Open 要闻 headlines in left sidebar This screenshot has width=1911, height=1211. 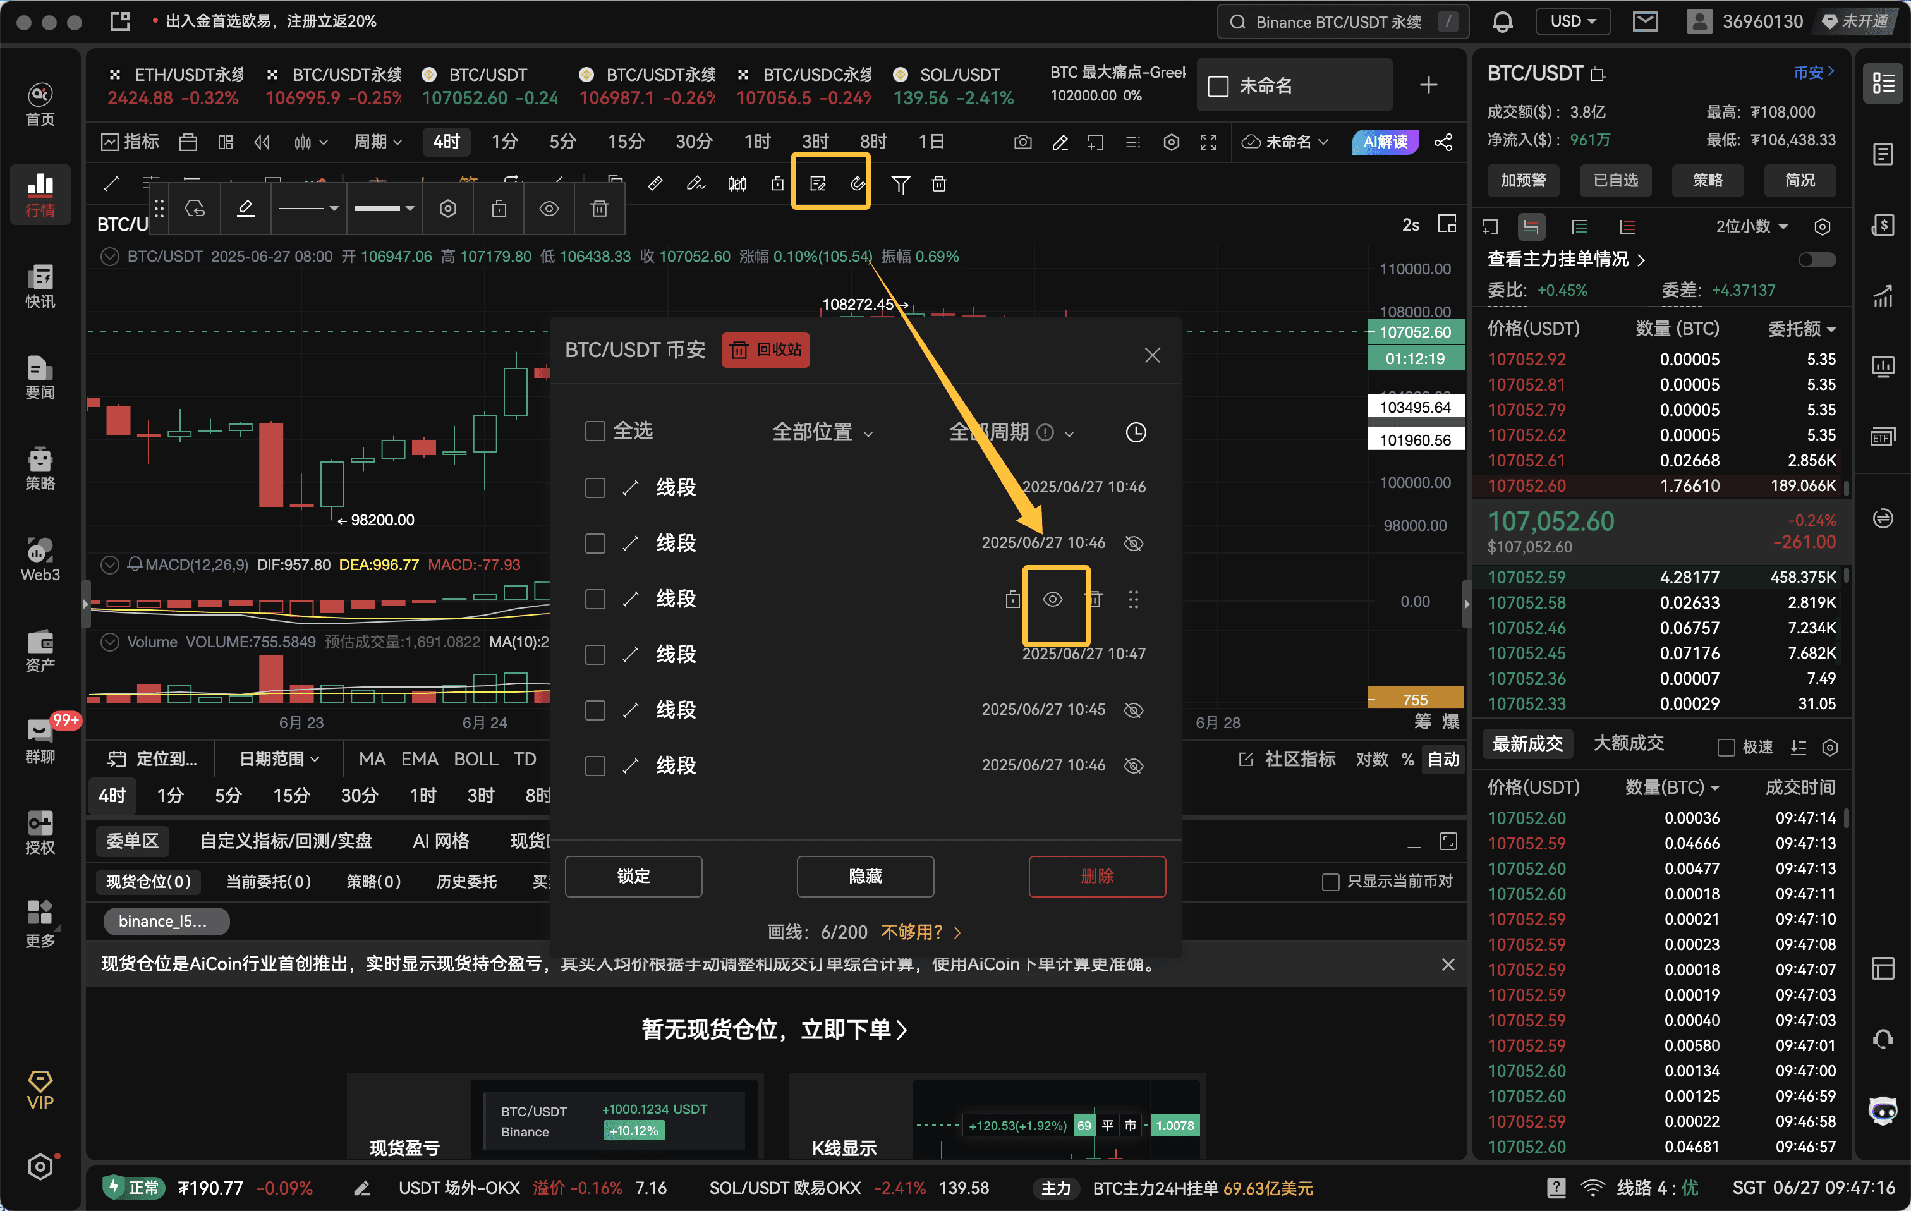coord(40,378)
